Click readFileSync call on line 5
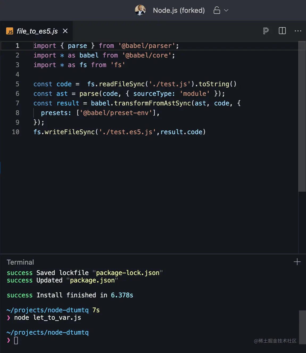 [122, 84]
